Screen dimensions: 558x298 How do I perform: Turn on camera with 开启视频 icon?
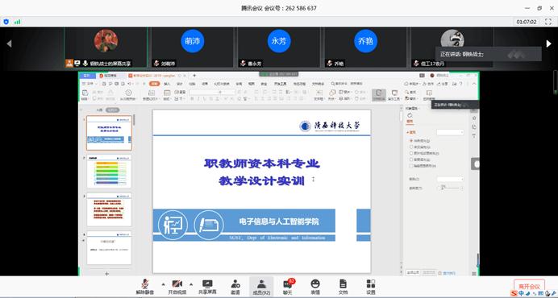(x=177, y=287)
